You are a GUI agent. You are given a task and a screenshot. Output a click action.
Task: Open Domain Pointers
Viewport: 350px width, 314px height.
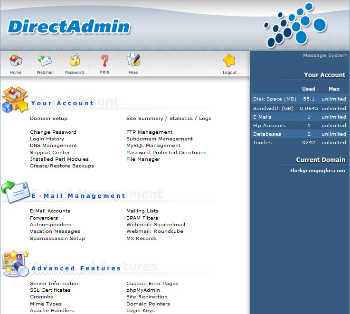tap(148, 304)
